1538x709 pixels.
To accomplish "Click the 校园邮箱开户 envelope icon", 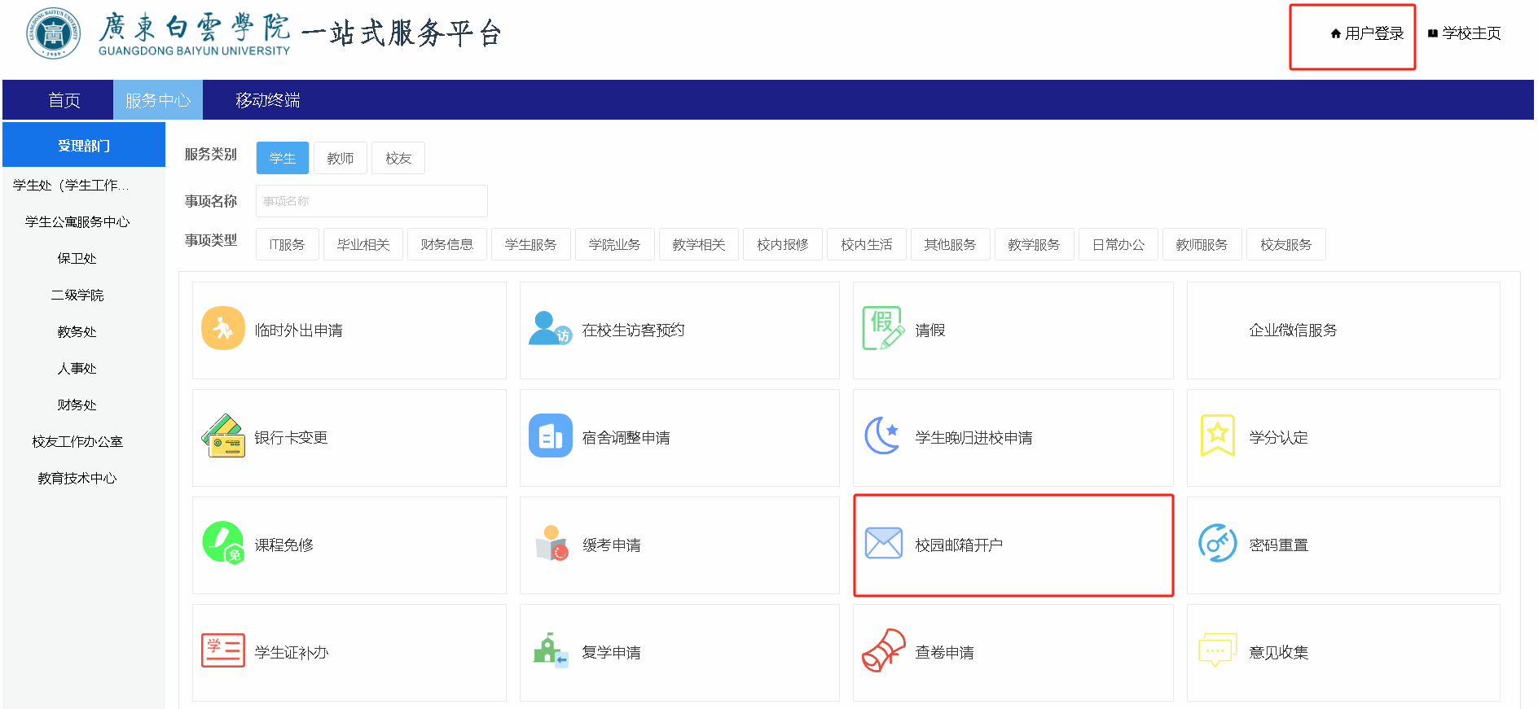I will (x=883, y=543).
